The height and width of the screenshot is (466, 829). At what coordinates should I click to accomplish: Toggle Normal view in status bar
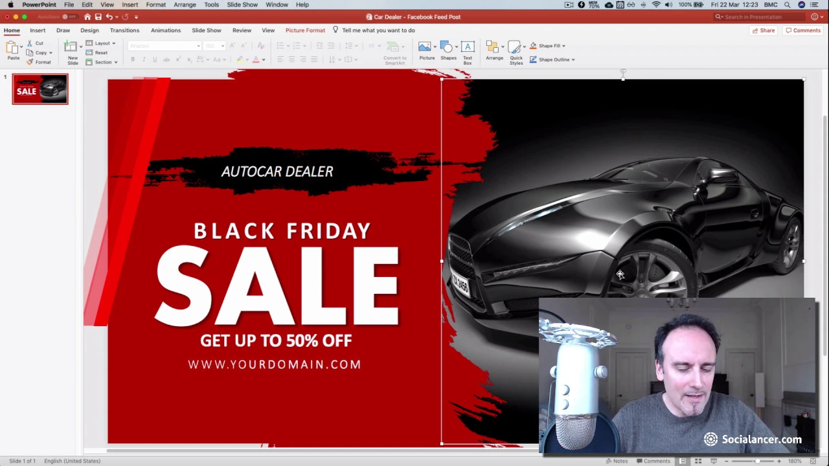[683, 461]
